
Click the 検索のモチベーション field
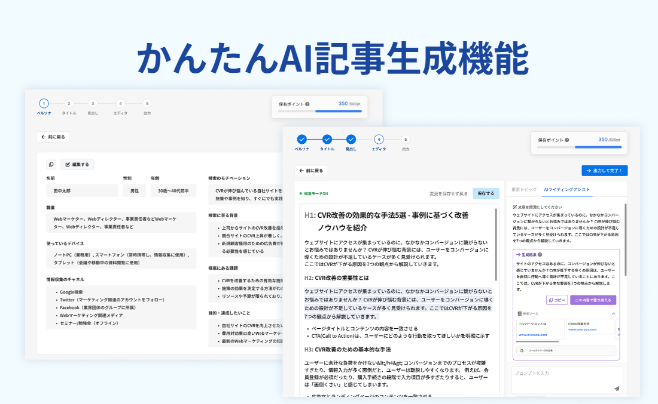245,195
